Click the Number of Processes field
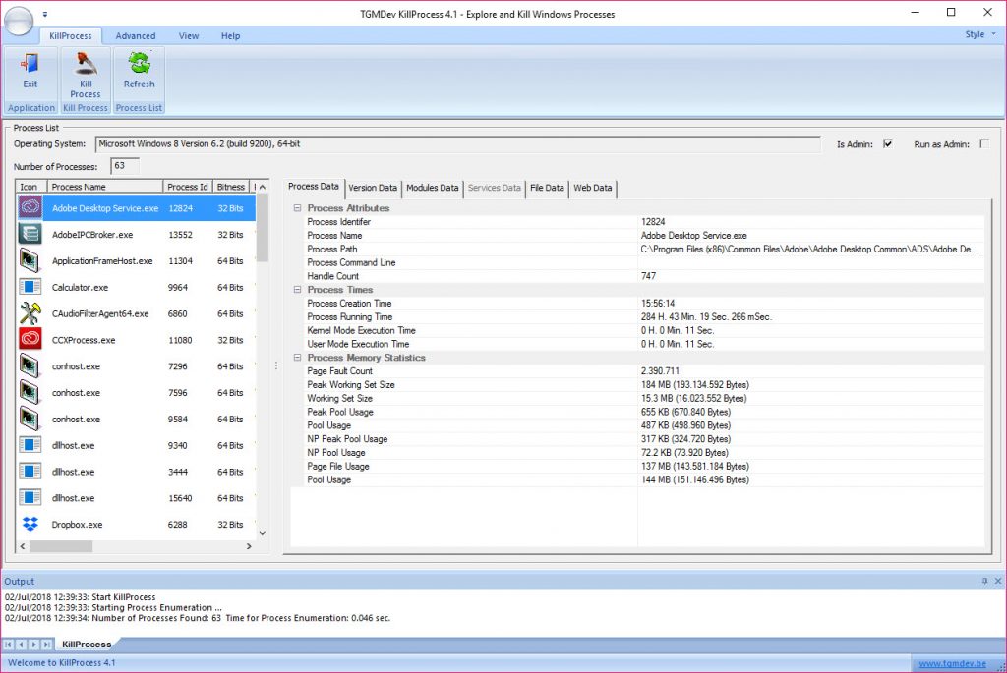The height and width of the screenshot is (673, 1007). tap(125, 166)
